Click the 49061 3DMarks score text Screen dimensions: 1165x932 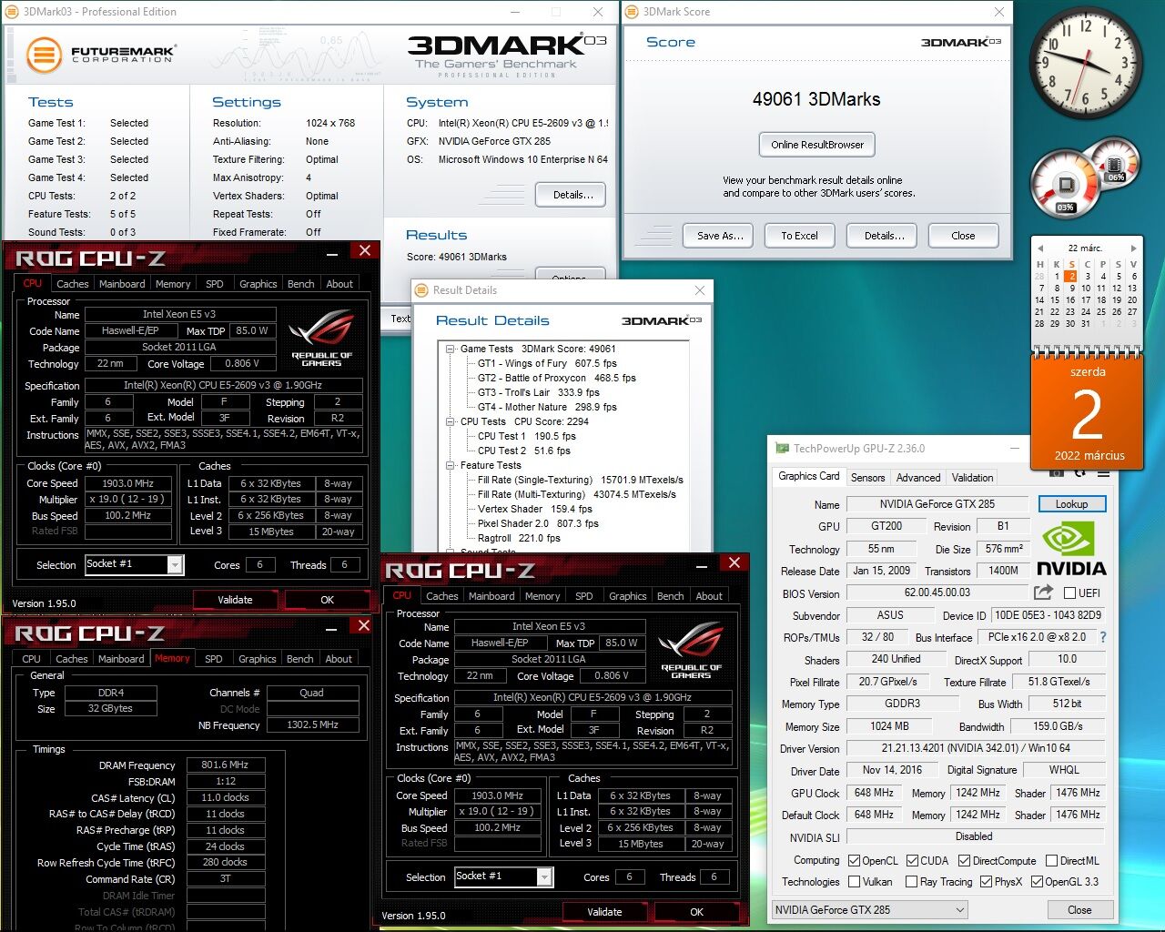click(x=816, y=99)
